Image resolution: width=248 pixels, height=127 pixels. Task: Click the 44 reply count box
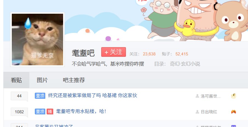(x=19, y=96)
